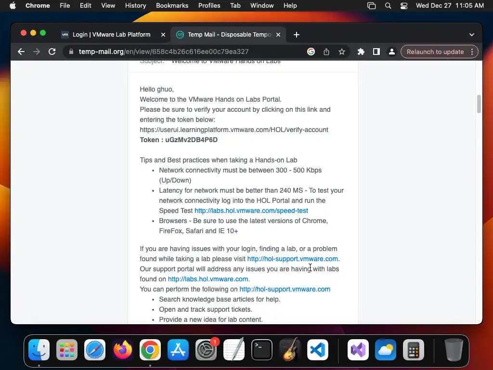Open Trash in the Dock
The width and height of the screenshot is (493, 370).
pyautogui.click(x=454, y=350)
